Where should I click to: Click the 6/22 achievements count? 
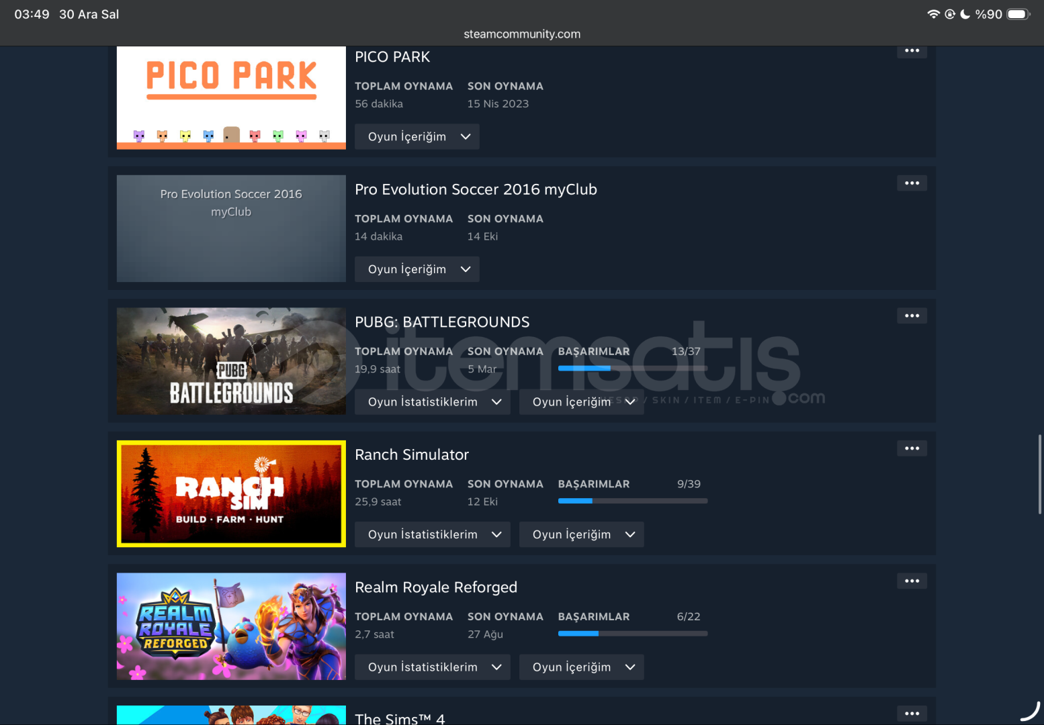pos(689,616)
